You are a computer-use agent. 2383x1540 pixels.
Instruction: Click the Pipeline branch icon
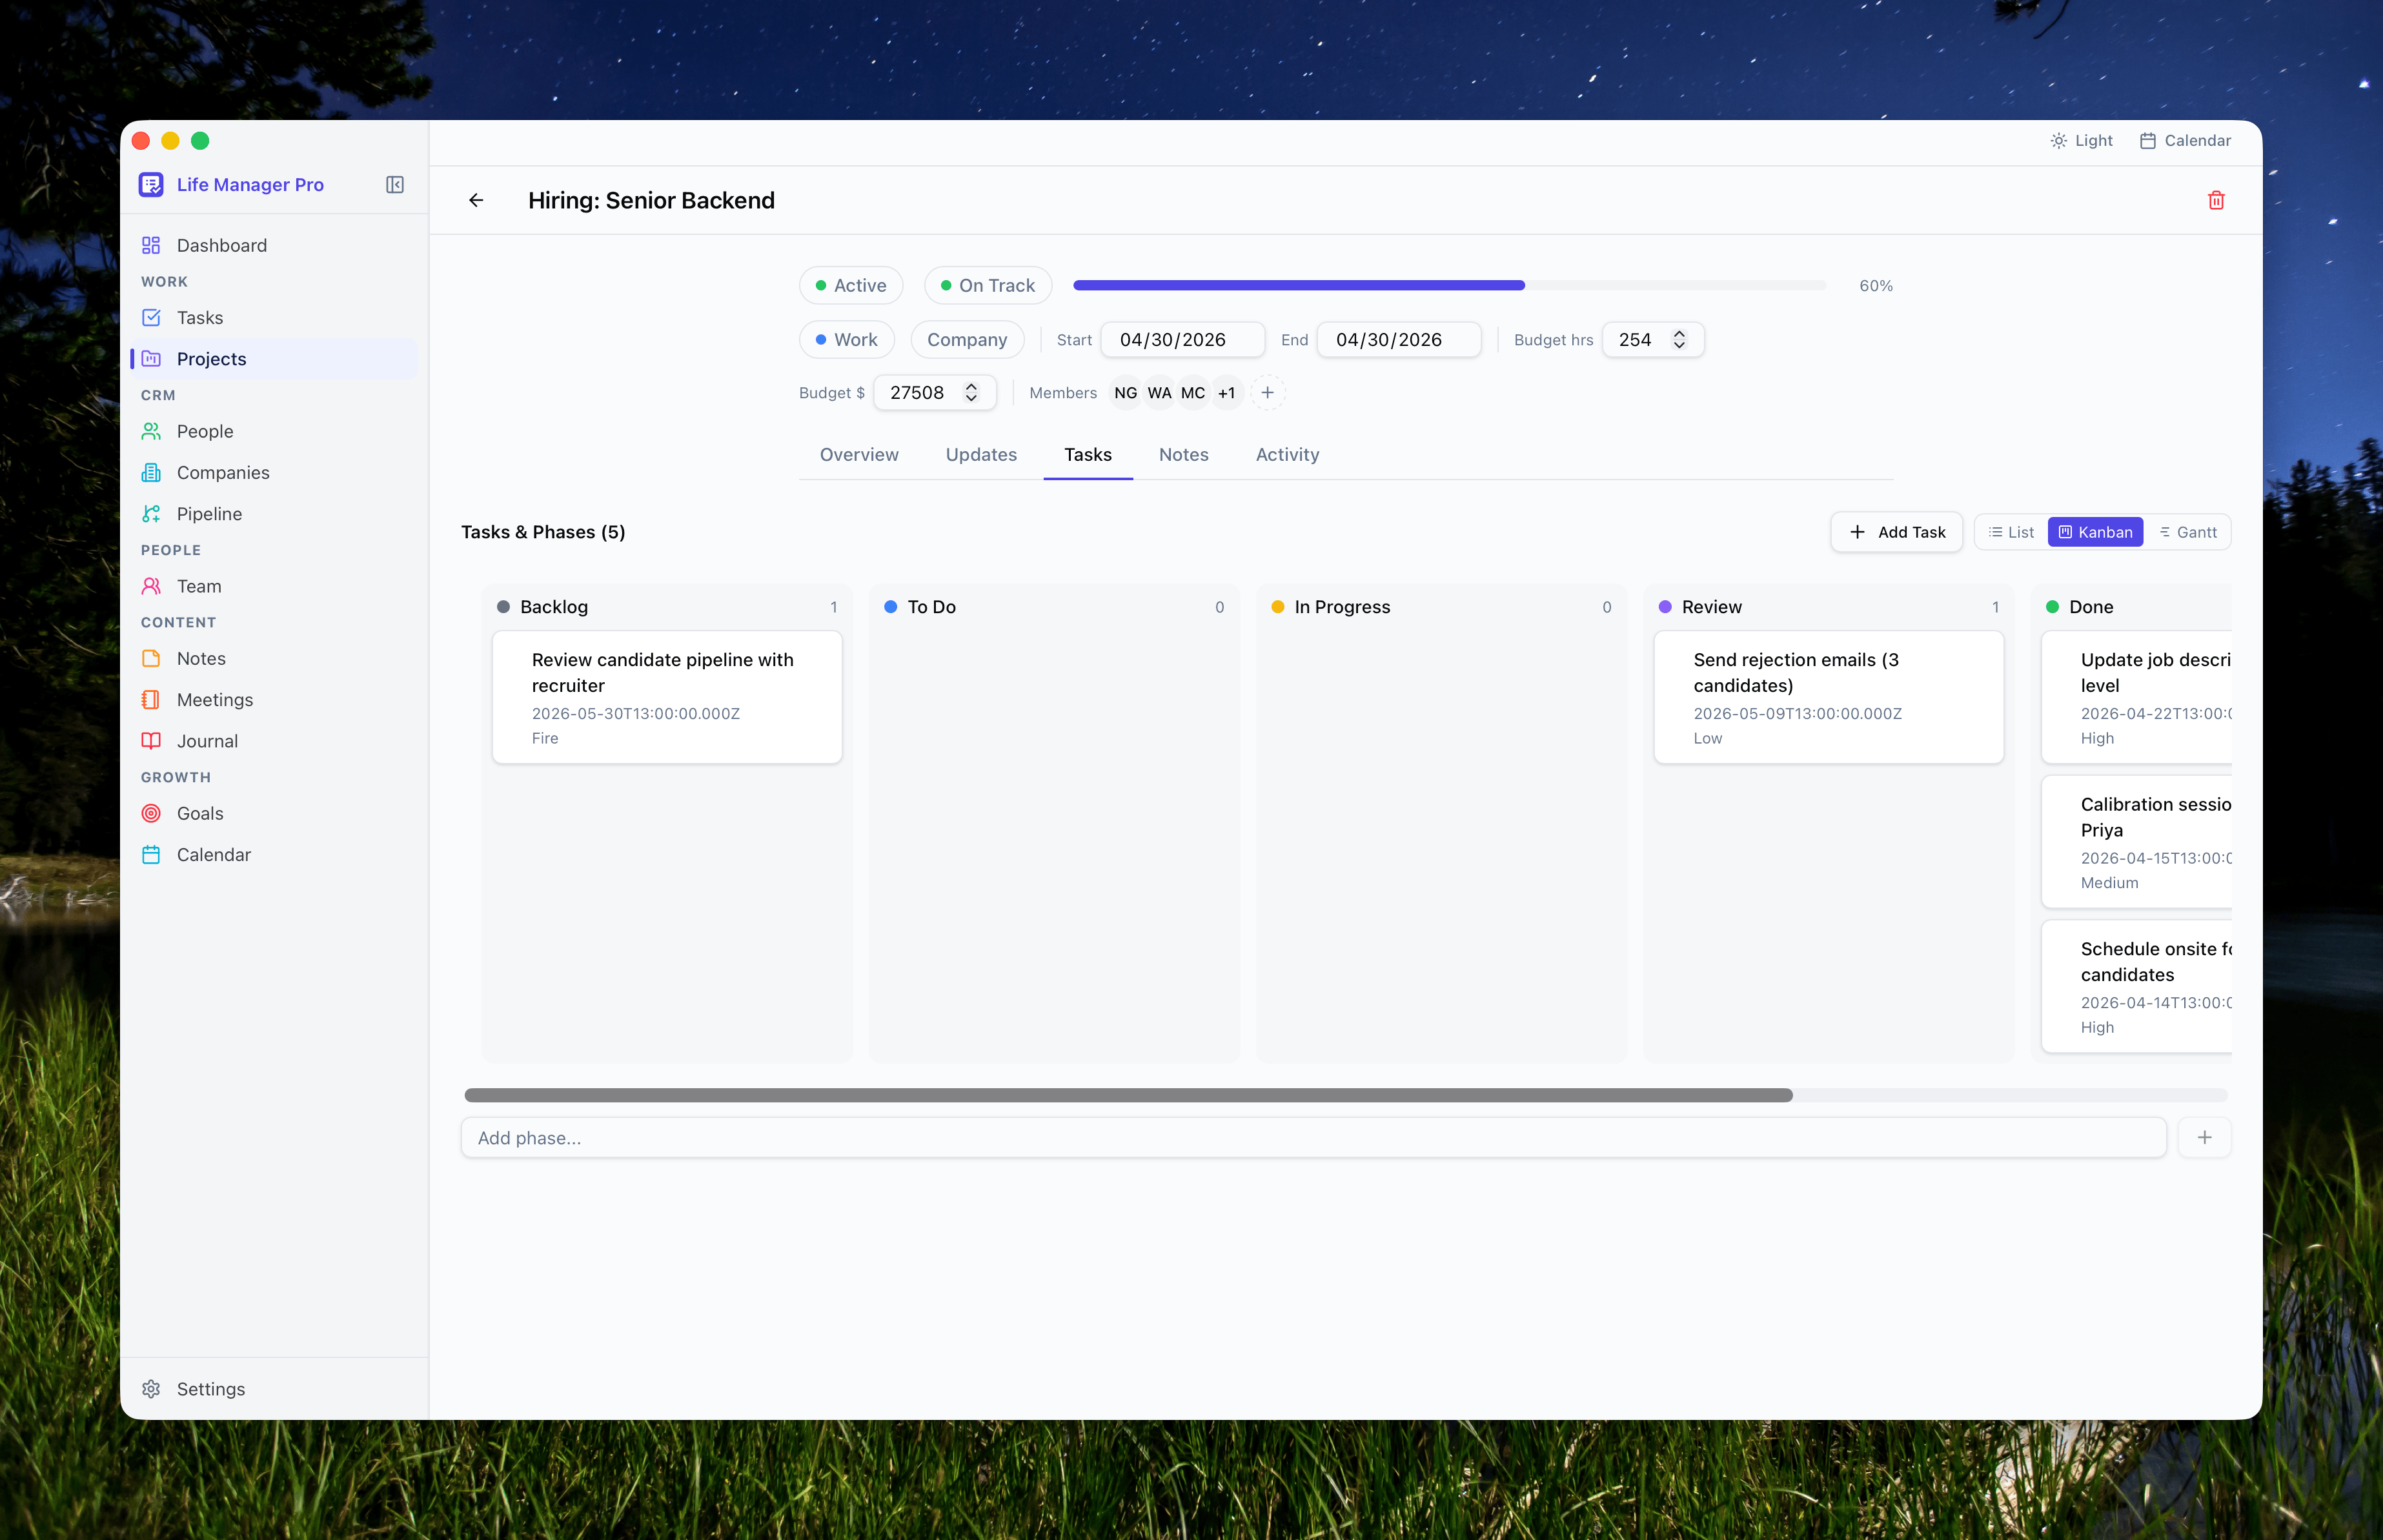click(151, 514)
